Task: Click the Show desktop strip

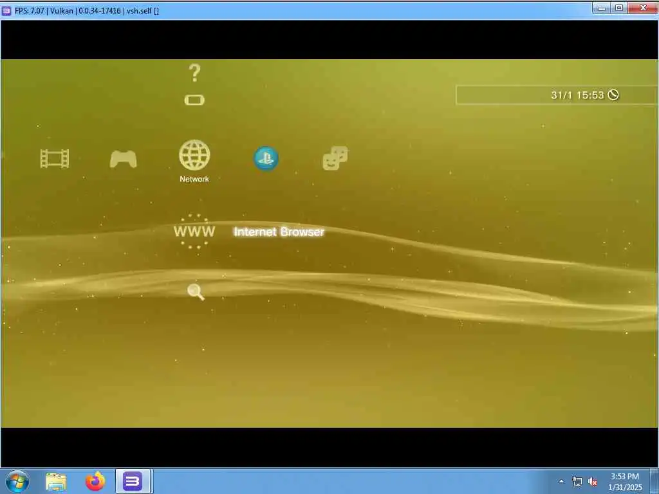Action: coord(656,481)
